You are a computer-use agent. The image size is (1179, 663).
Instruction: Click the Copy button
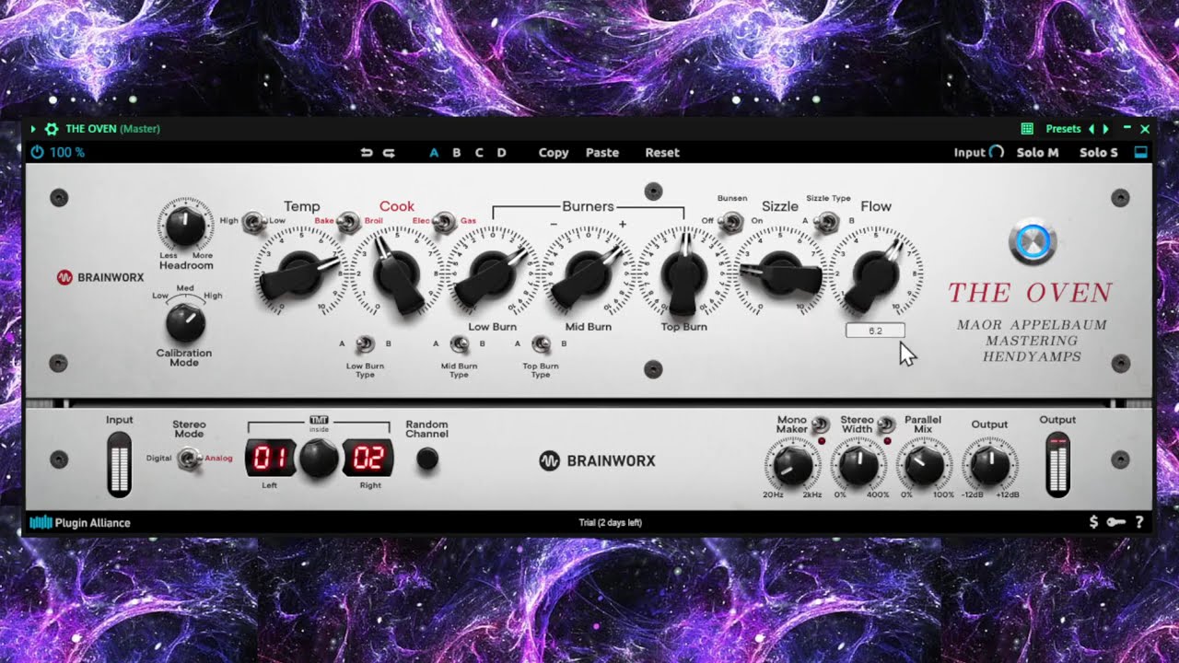pyautogui.click(x=554, y=153)
